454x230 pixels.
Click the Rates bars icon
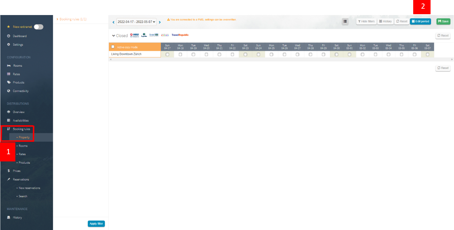[9, 74]
